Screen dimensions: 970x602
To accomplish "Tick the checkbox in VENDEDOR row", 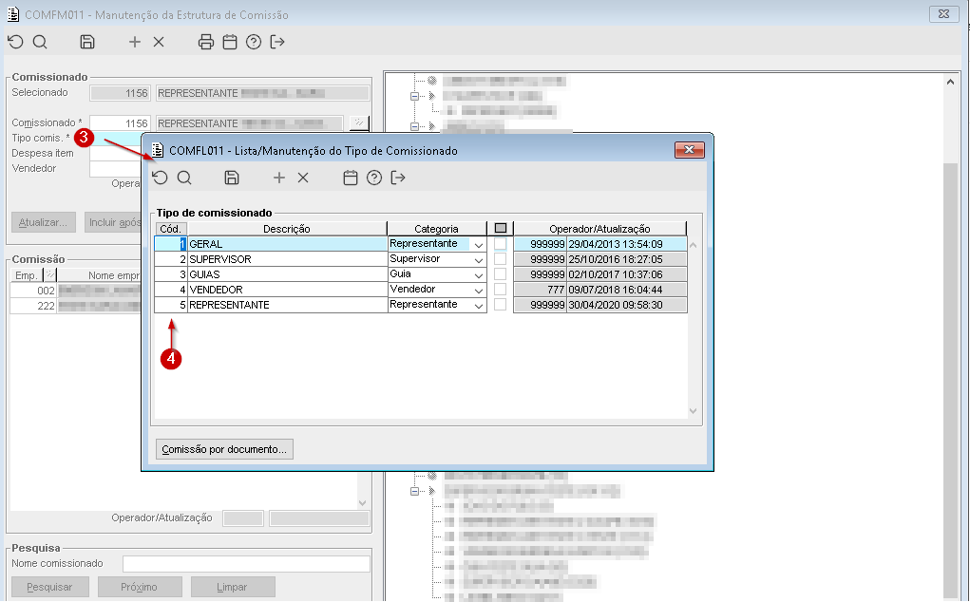I will 501,290.
